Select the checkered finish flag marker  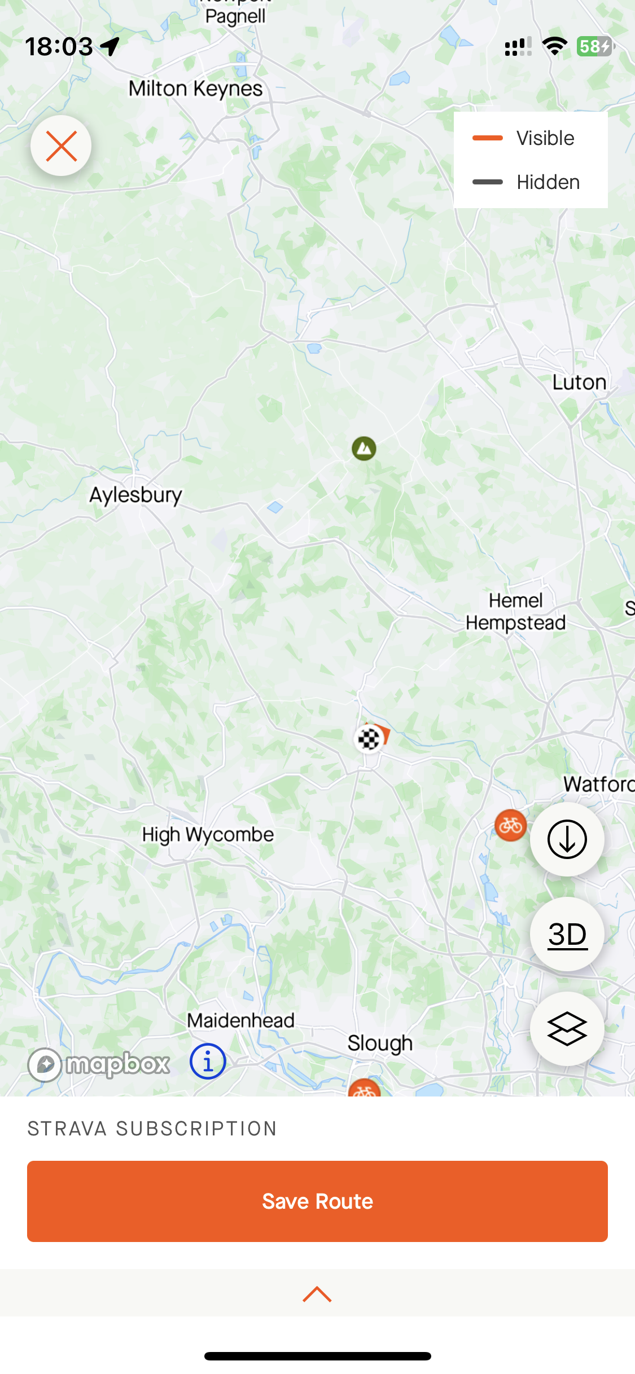click(x=369, y=738)
